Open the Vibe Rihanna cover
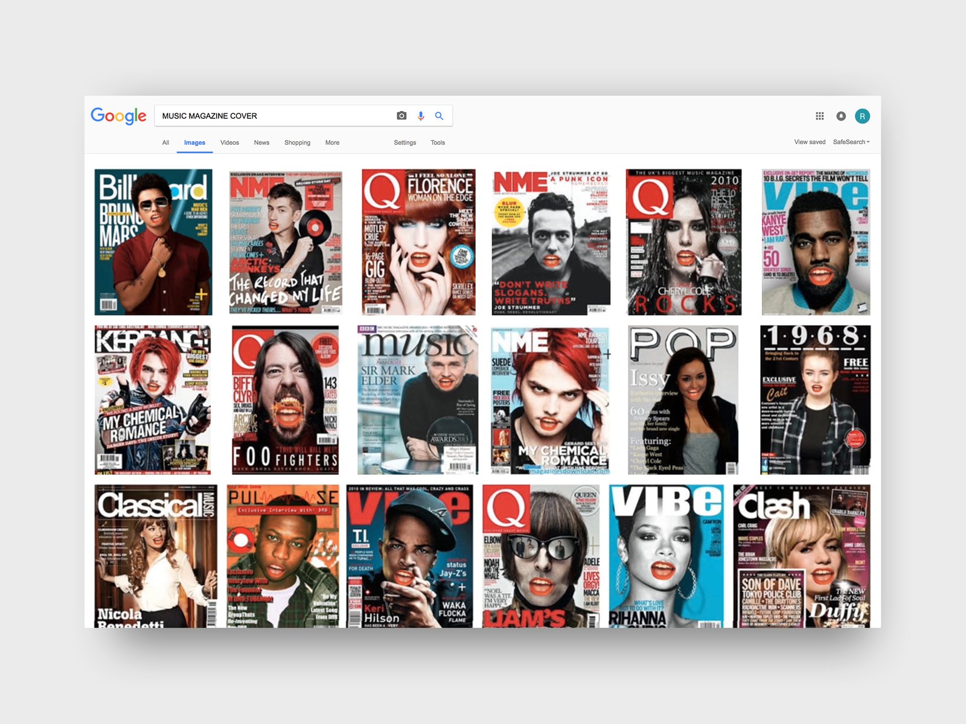The image size is (966, 724). click(x=667, y=556)
